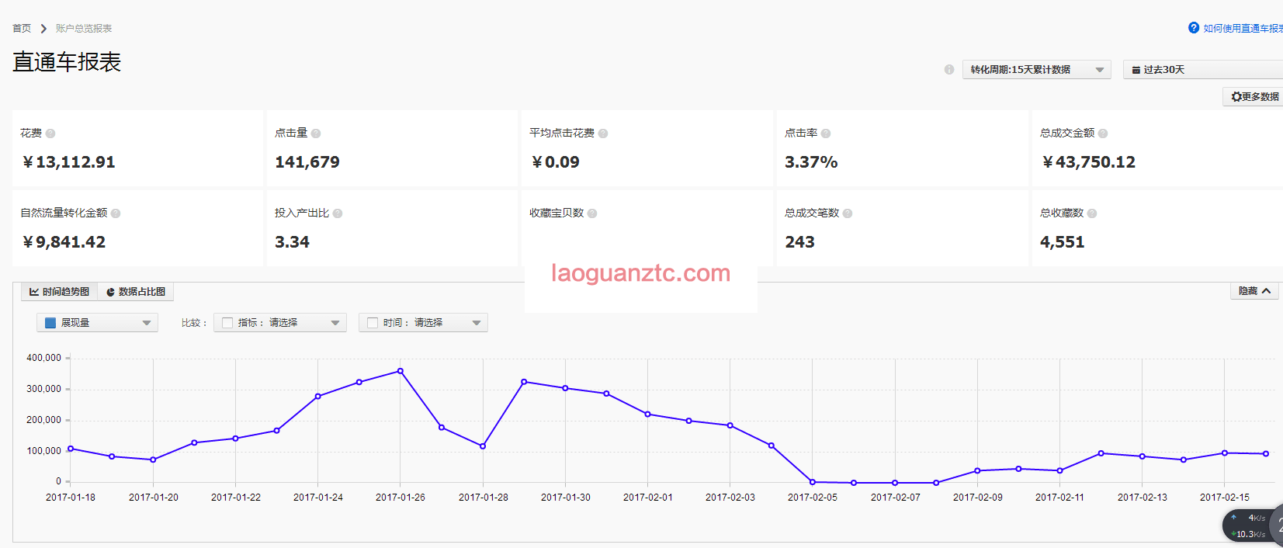
Task: Click the 平均点击花费 value ¥0.09
Action: (555, 162)
